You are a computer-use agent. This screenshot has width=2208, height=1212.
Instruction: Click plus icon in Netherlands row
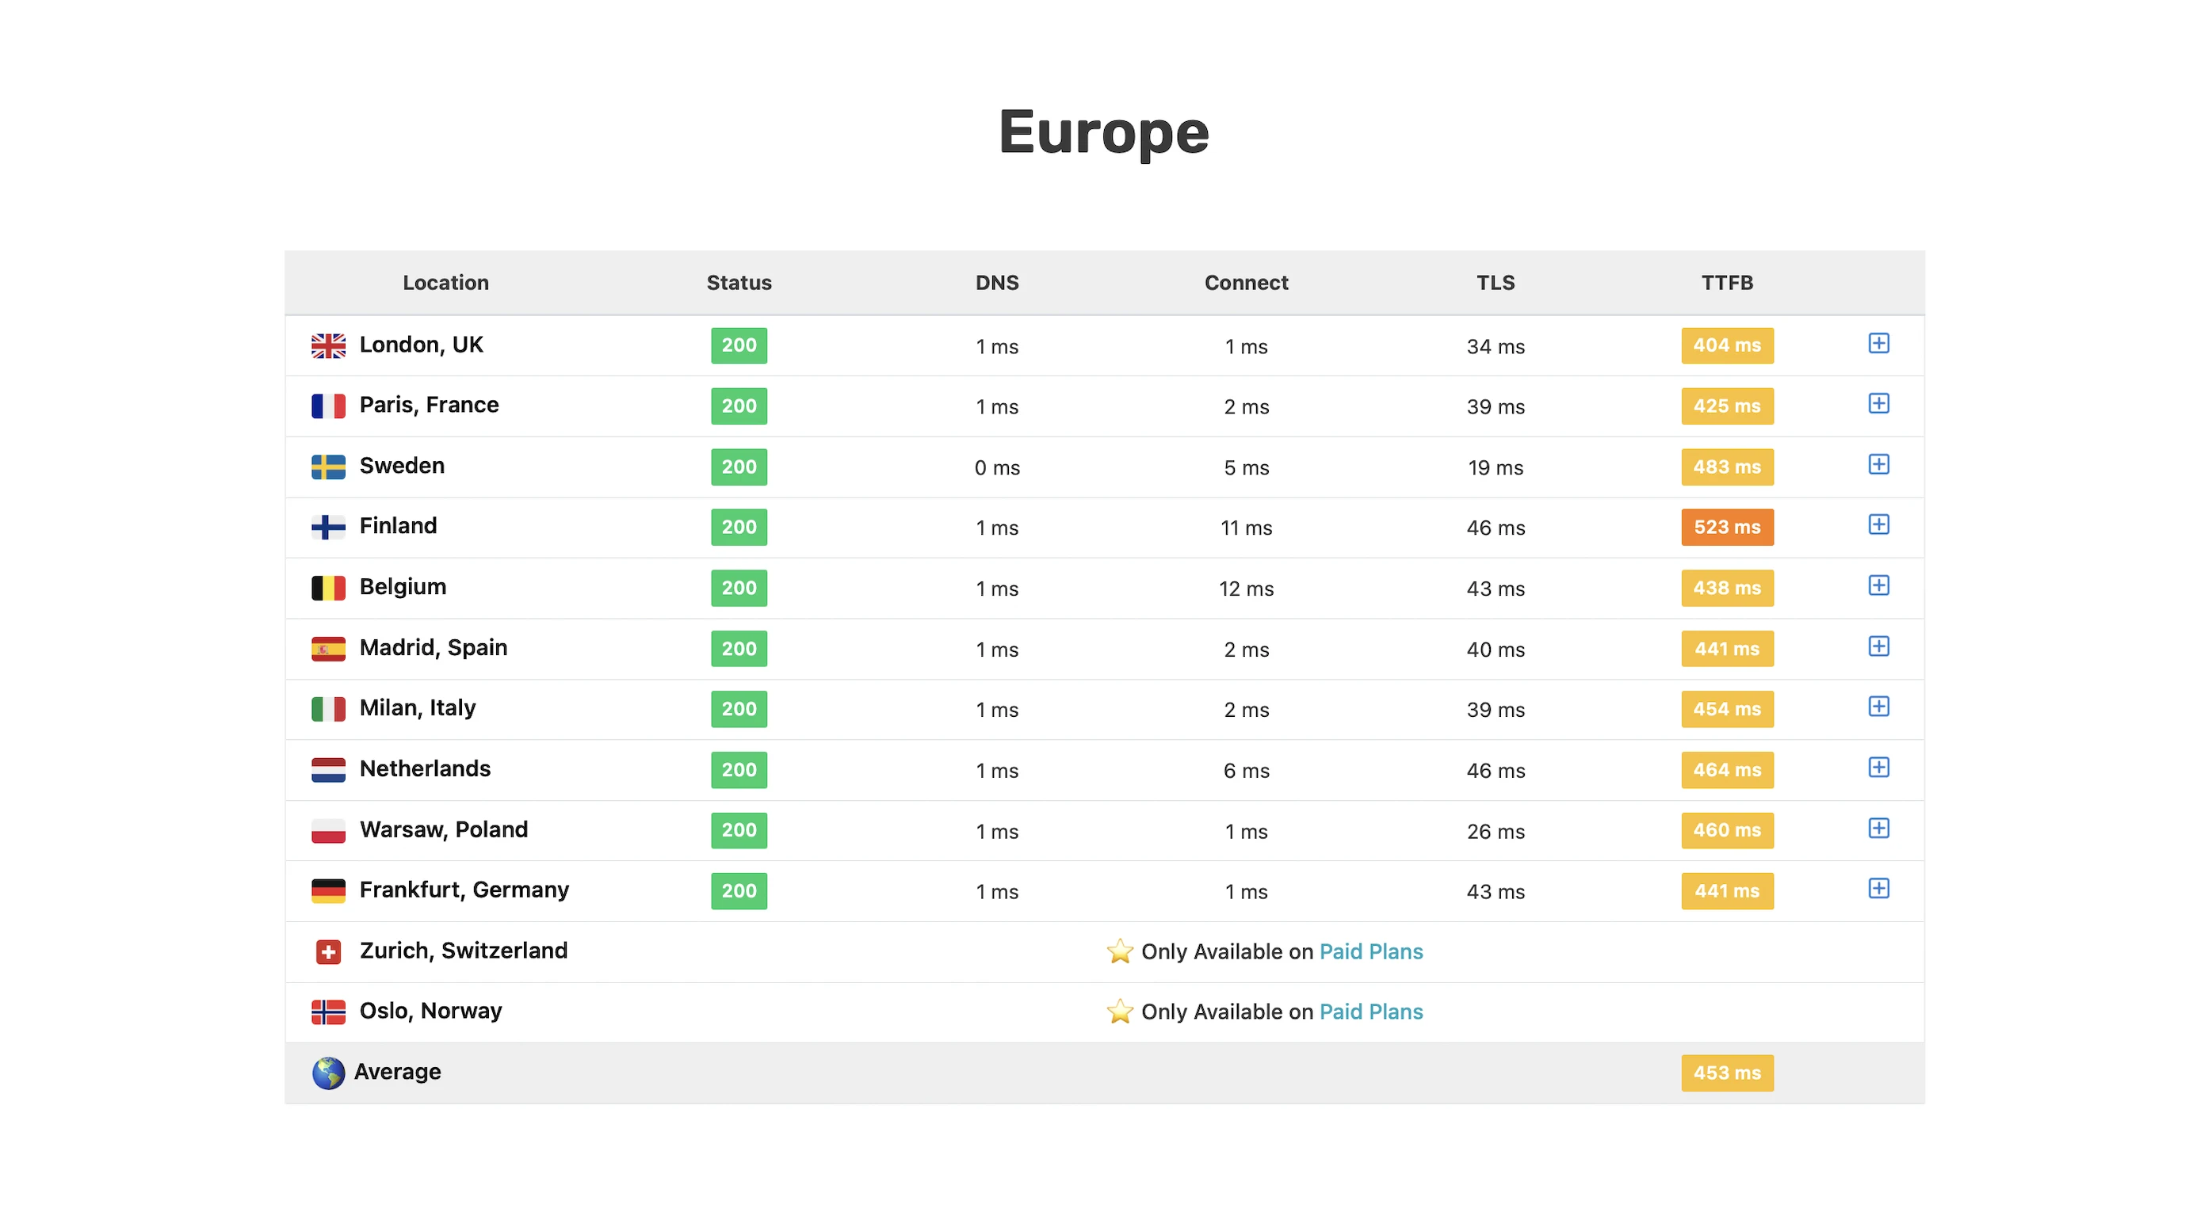pyautogui.click(x=1878, y=768)
